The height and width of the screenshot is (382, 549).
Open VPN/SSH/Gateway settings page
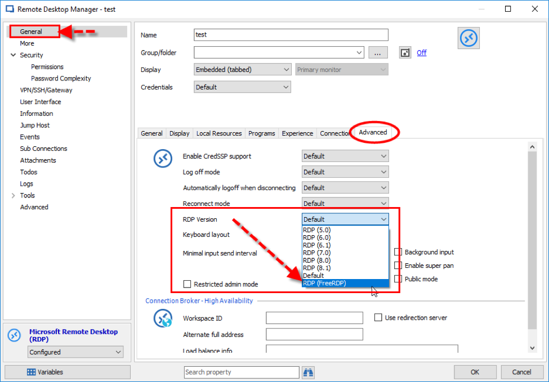click(46, 90)
